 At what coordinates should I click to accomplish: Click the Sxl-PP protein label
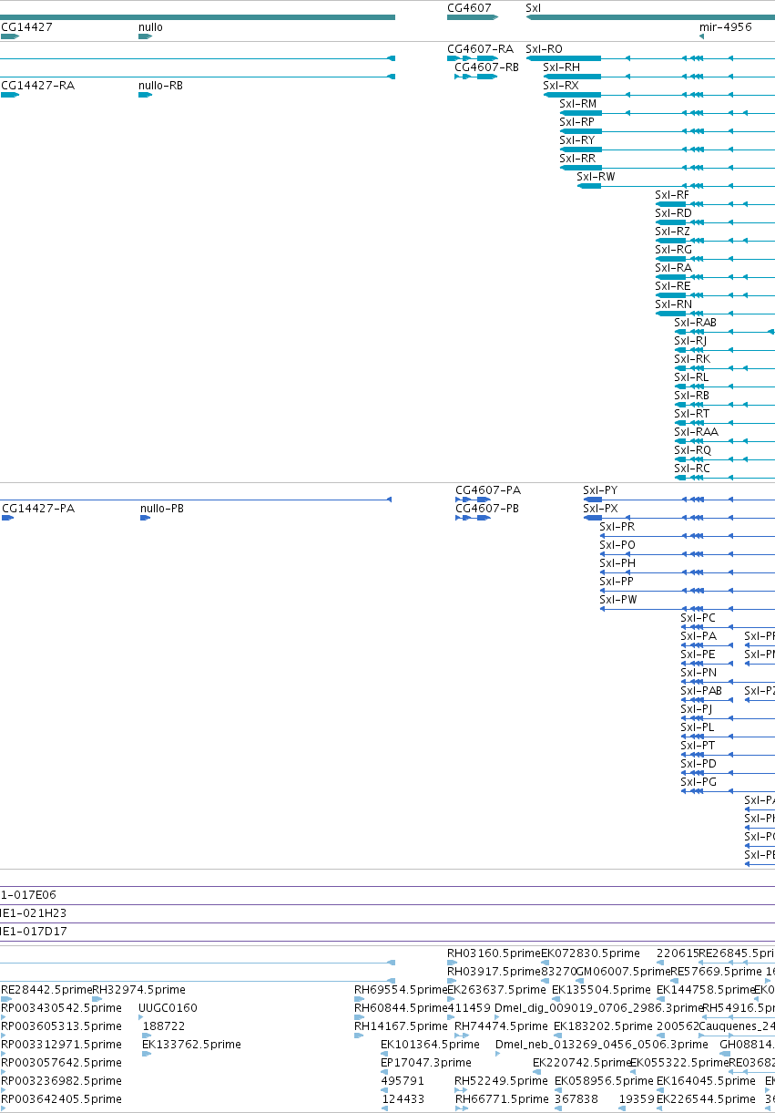(617, 582)
